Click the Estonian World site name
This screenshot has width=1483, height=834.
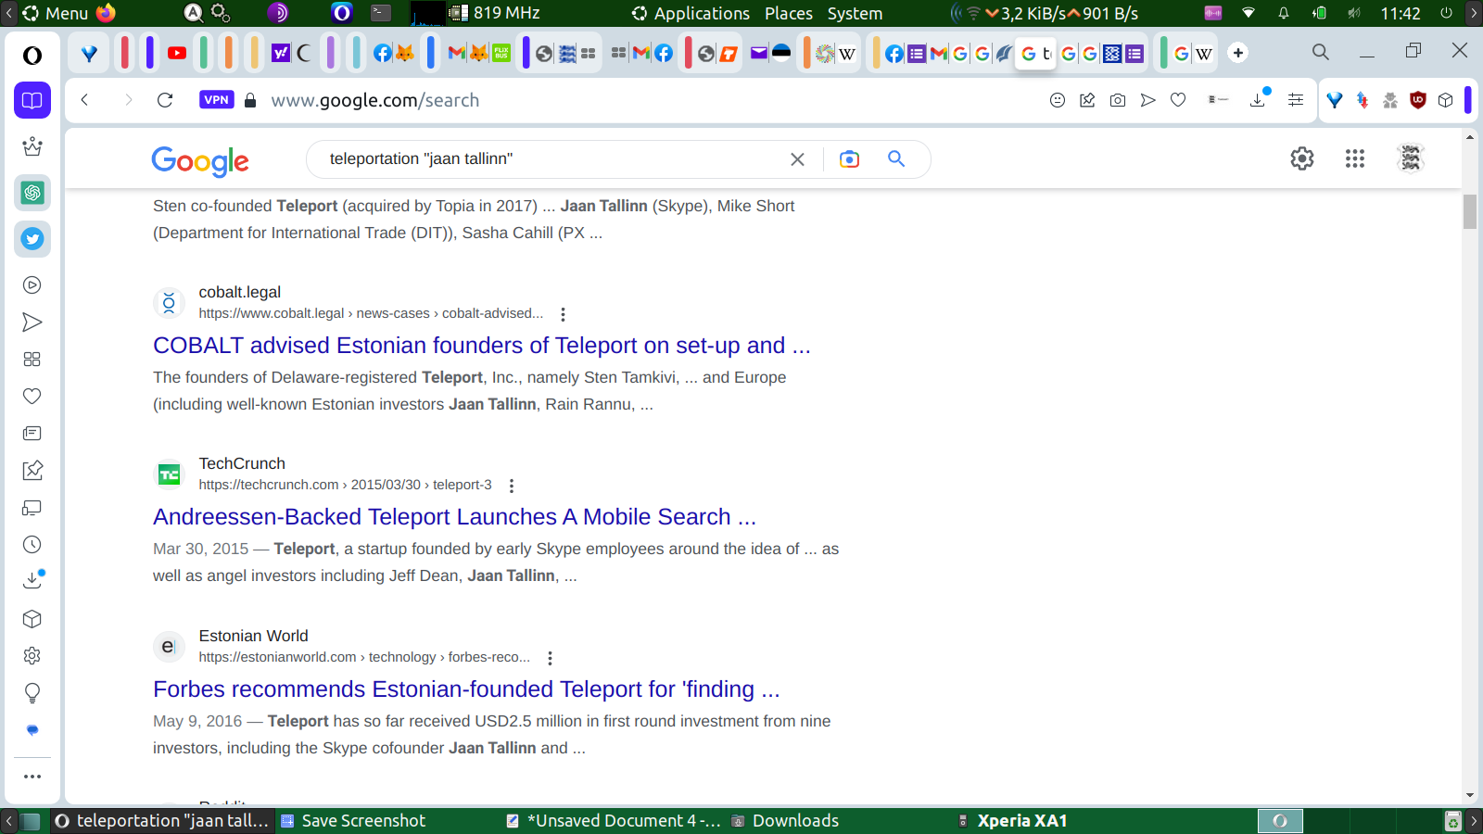coord(253,636)
